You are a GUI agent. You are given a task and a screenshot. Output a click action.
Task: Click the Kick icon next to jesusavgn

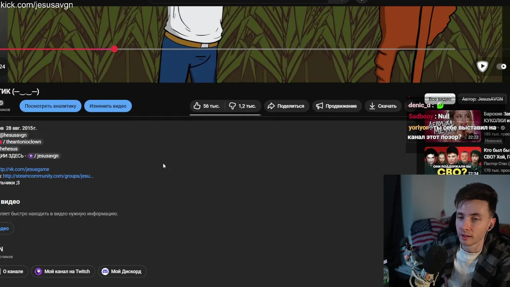31,156
